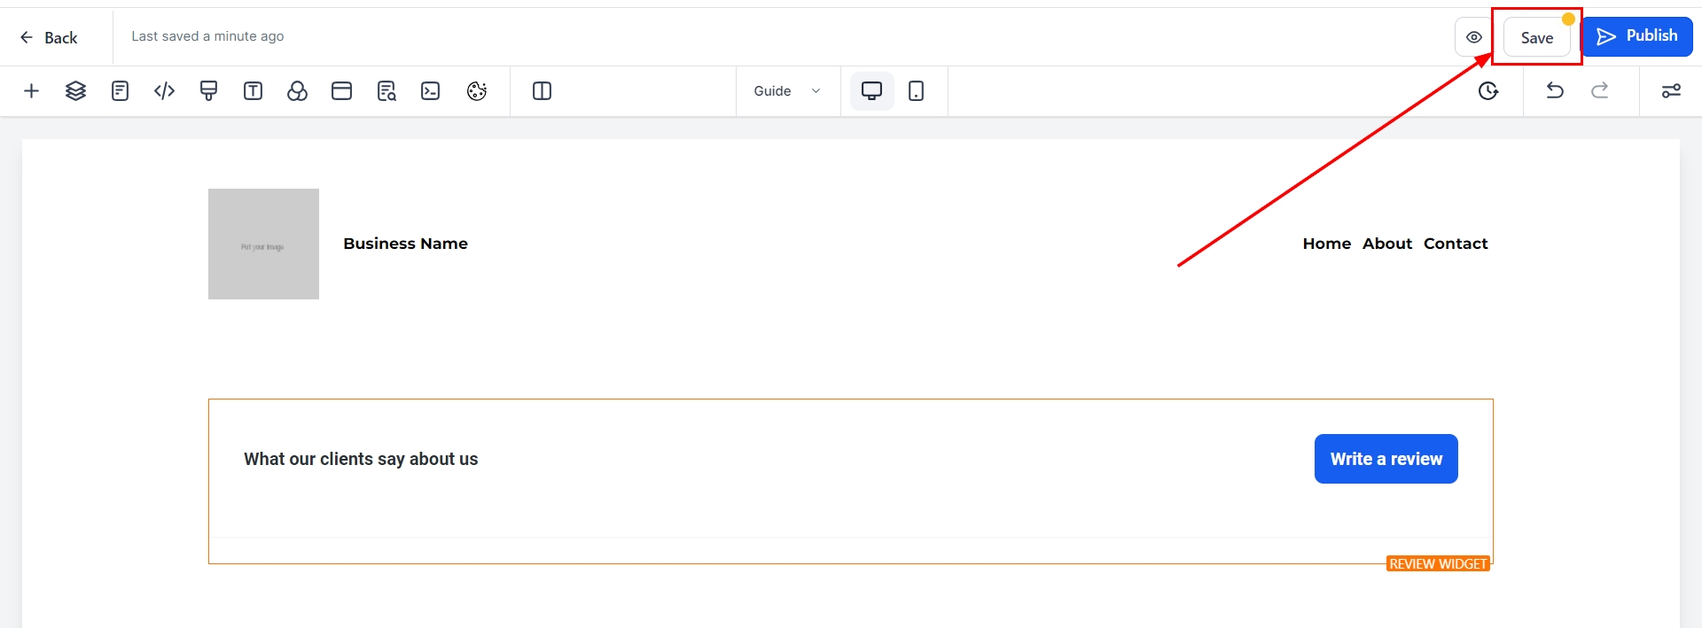The image size is (1702, 628).
Task: Open the version history clock icon
Action: [x=1488, y=91]
